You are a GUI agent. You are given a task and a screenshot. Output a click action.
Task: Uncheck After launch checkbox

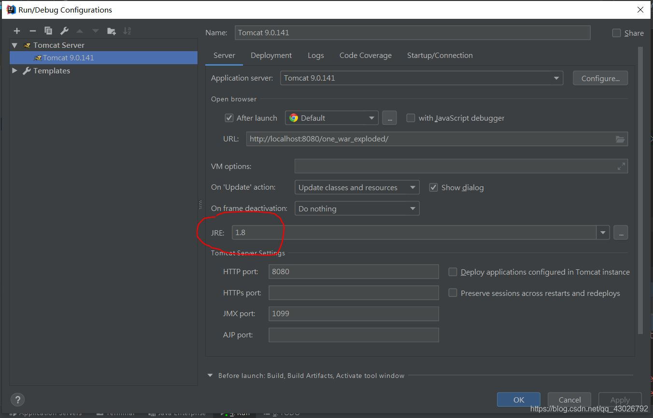pyautogui.click(x=229, y=118)
